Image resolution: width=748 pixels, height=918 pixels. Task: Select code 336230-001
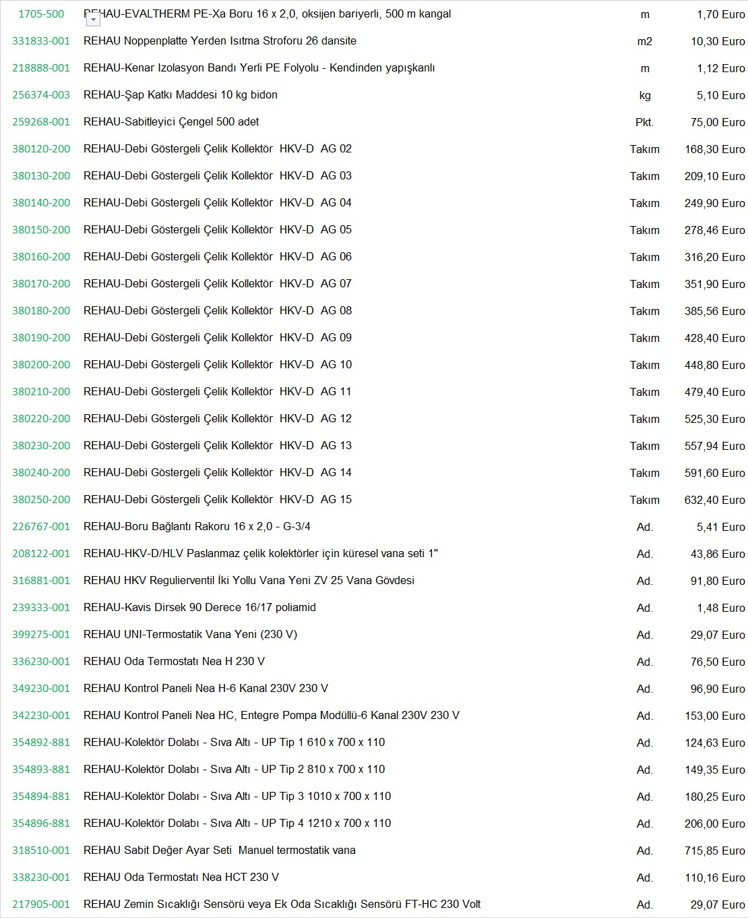pos(41,662)
